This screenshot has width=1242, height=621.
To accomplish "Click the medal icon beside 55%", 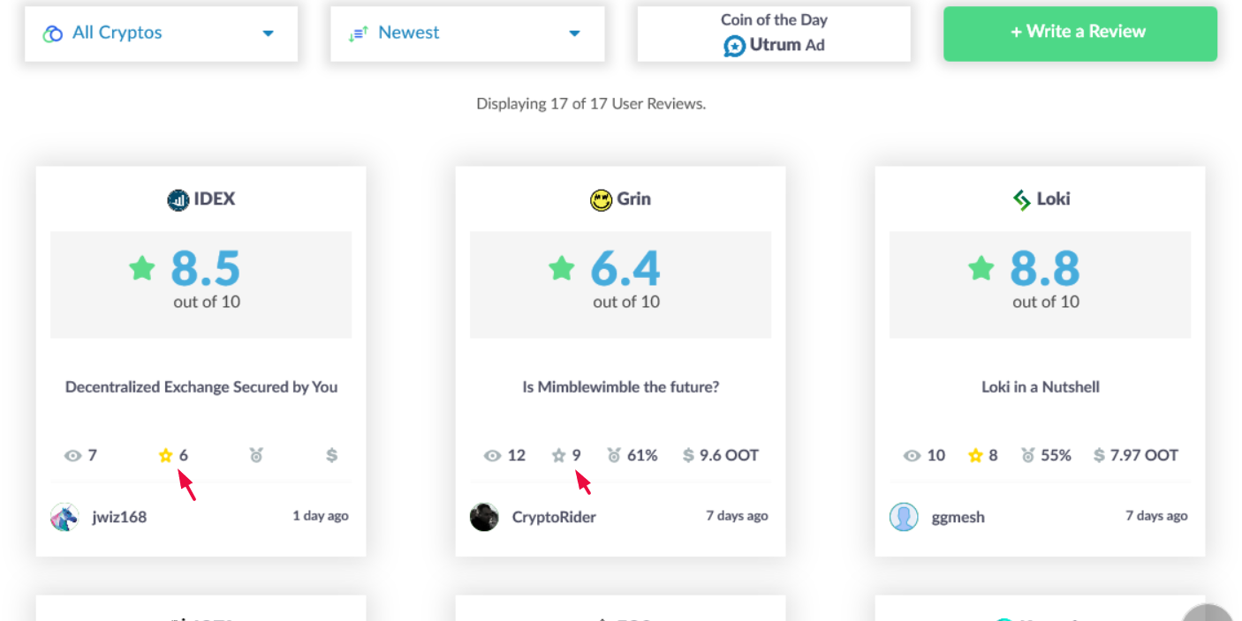I will [1028, 456].
